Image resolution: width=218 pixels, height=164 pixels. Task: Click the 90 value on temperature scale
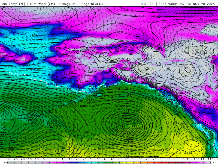tap(175, 159)
